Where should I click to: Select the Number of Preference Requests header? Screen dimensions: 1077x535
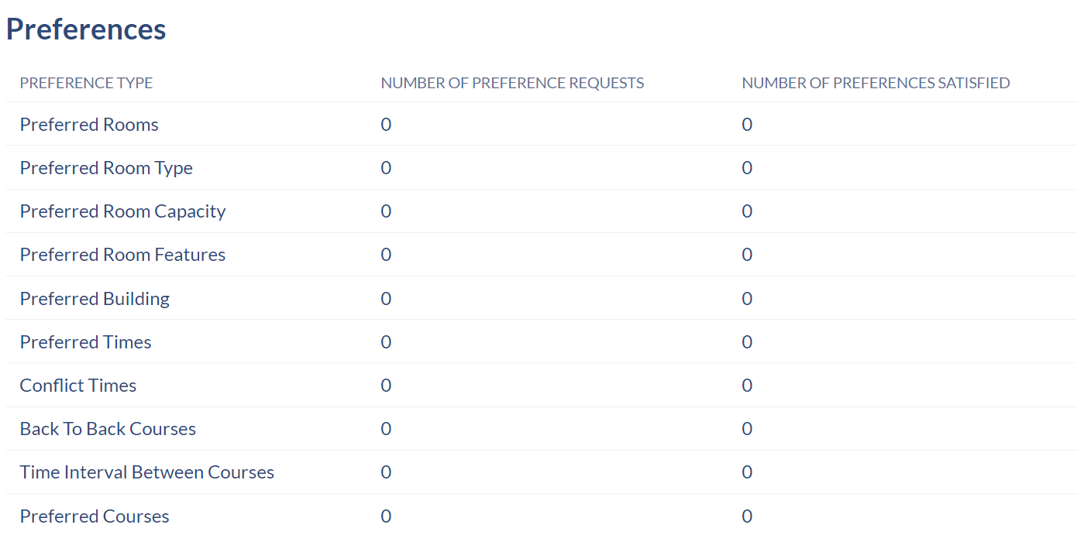pos(512,83)
